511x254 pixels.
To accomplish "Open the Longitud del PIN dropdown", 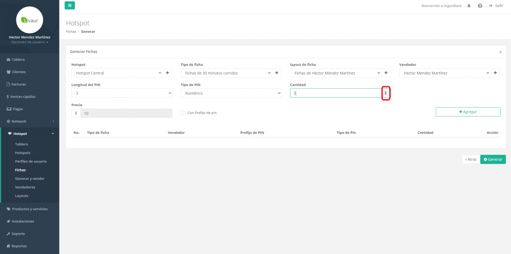I will tap(122, 93).
